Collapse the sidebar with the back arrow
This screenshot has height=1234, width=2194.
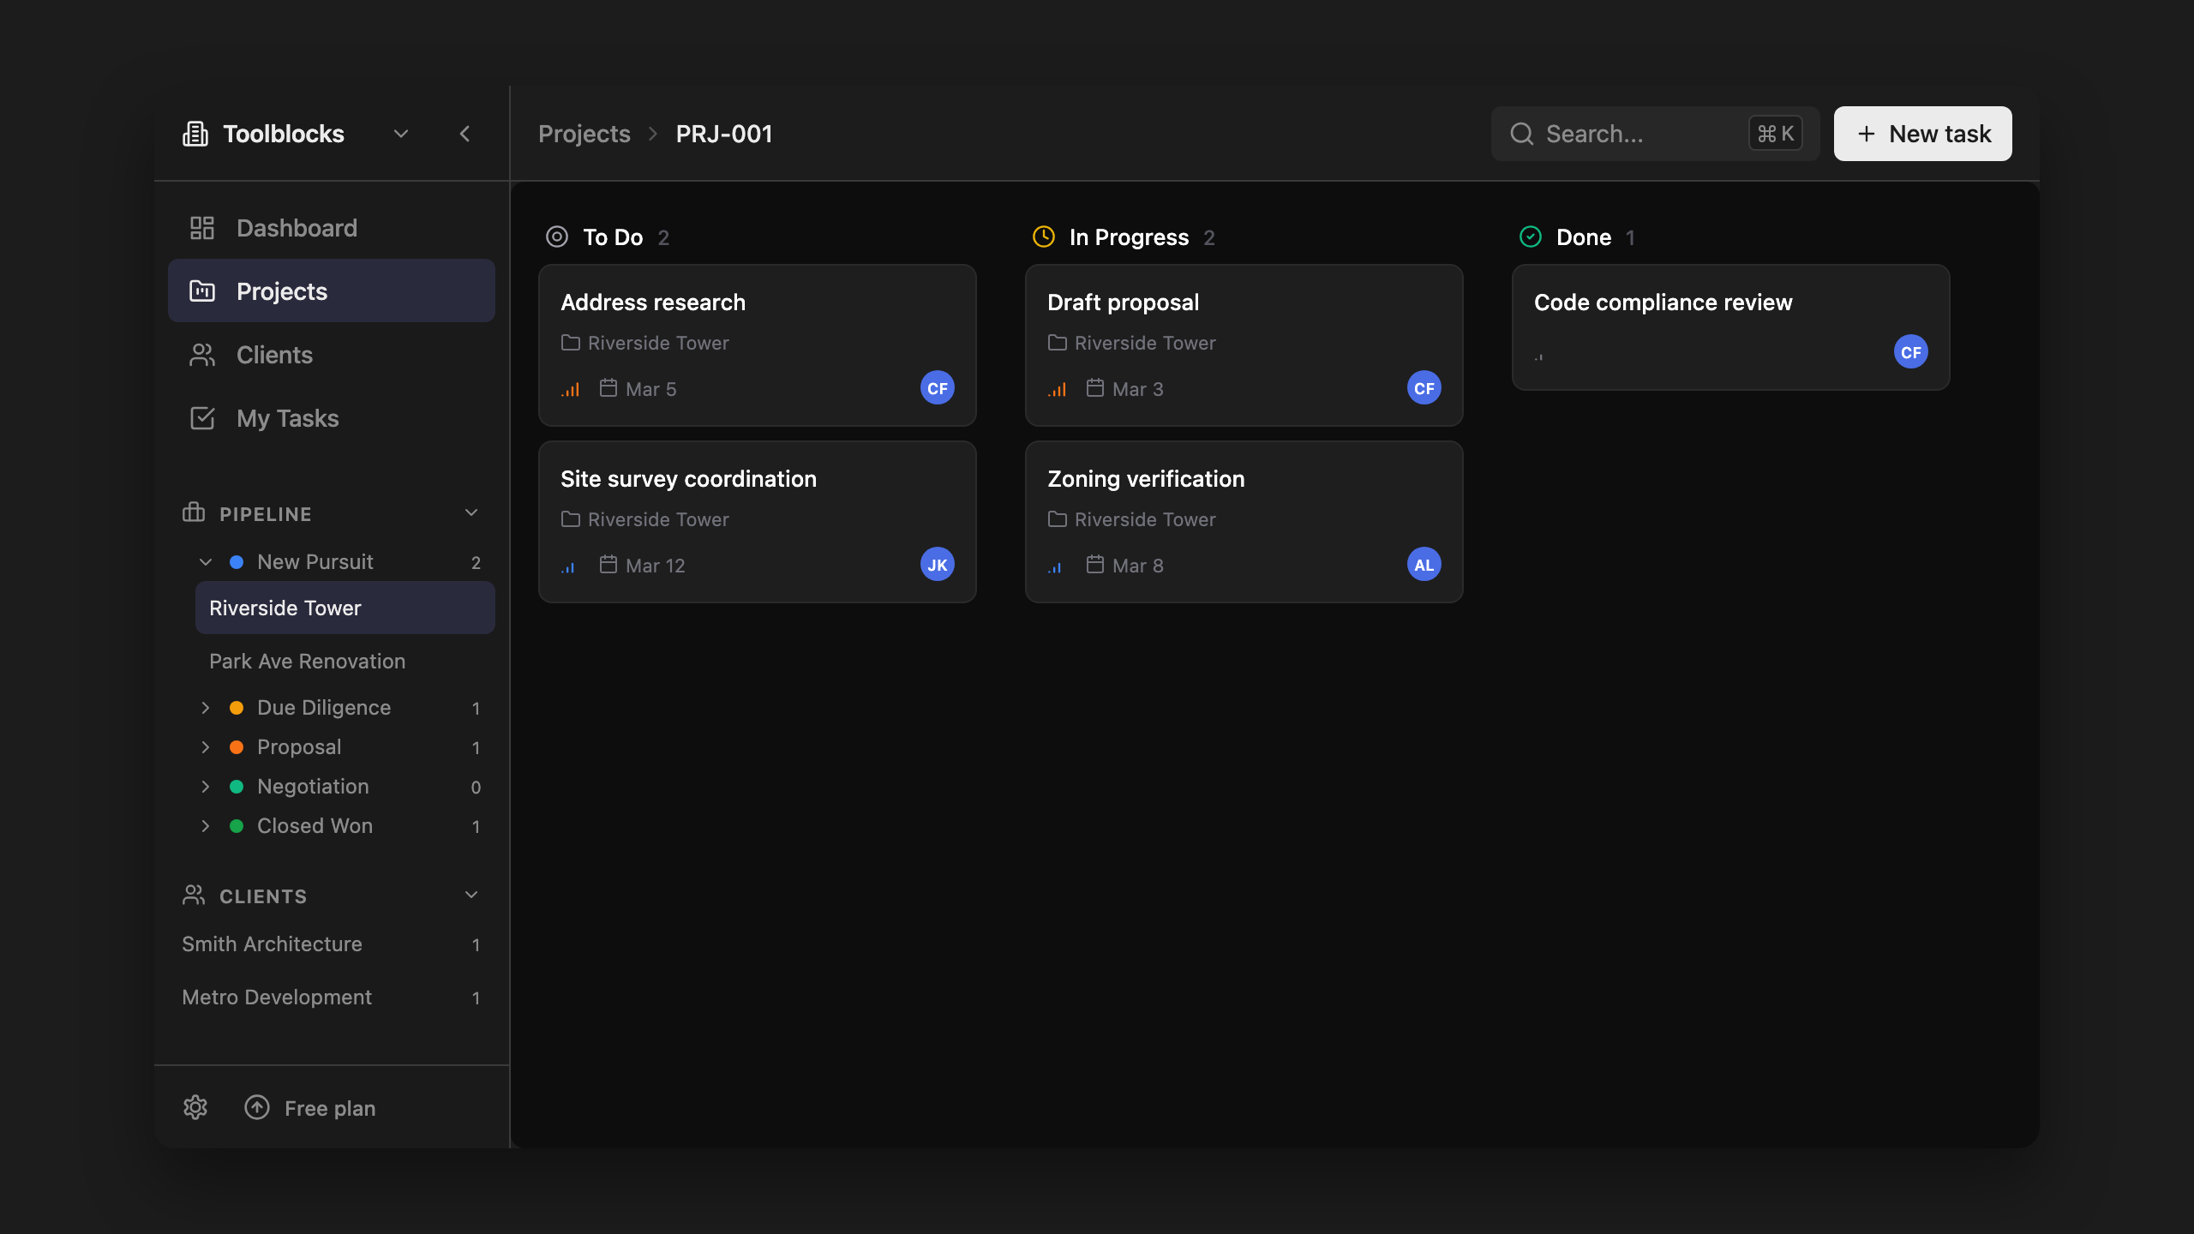(465, 134)
